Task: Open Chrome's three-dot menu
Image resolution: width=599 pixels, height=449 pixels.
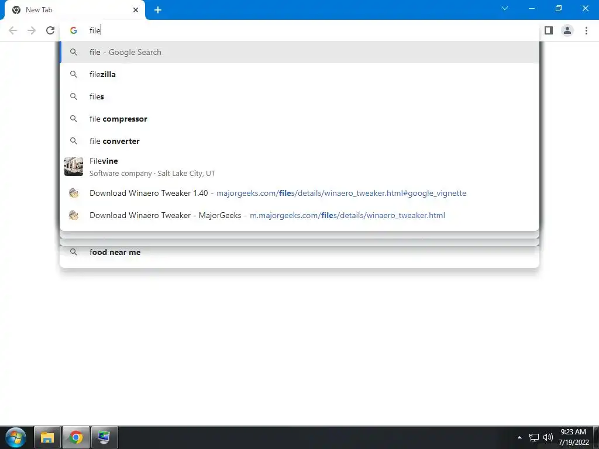Action: click(586, 30)
